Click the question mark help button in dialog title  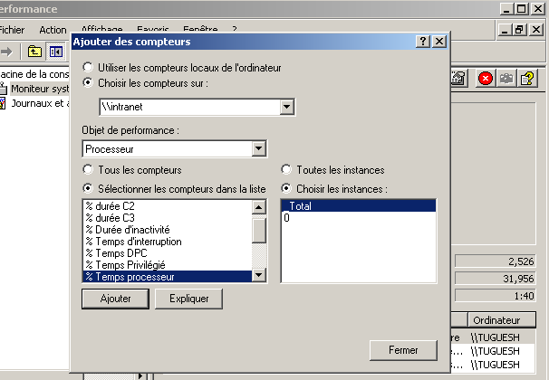[423, 42]
